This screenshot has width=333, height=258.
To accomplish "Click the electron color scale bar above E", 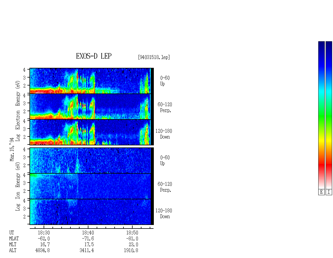I will (x=321, y=115).
